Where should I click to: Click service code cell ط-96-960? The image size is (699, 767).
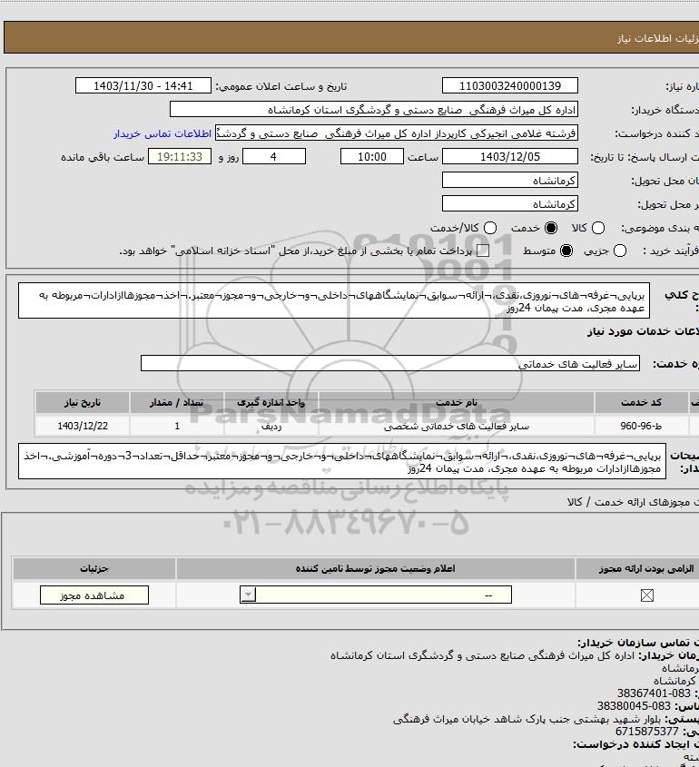[x=641, y=426]
